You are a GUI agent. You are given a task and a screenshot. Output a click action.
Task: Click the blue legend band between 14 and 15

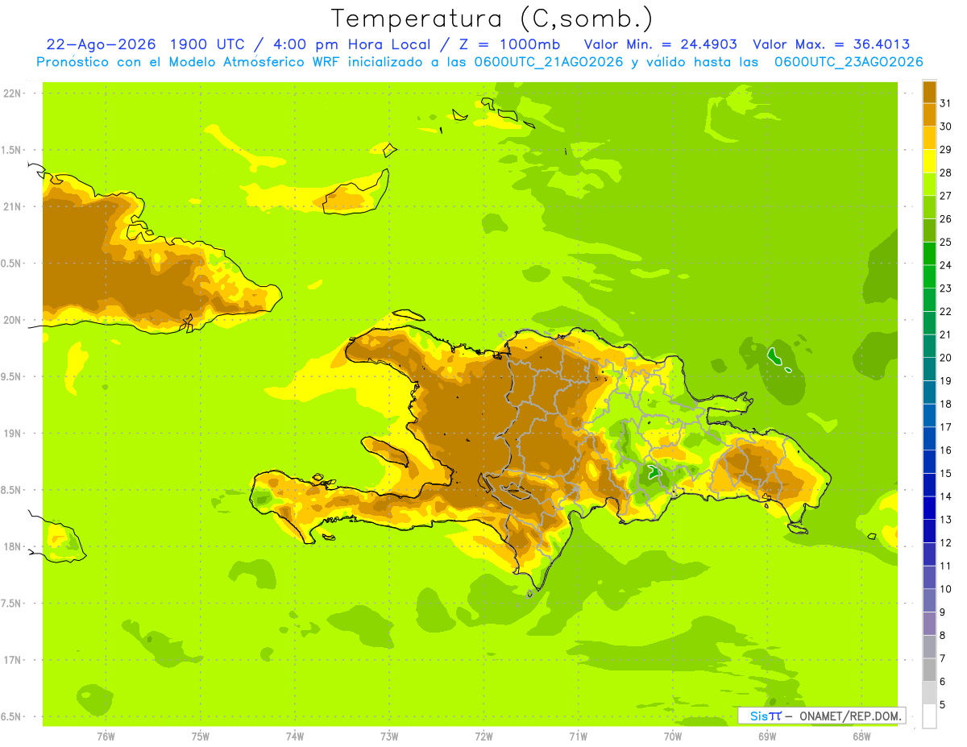[x=929, y=485]
